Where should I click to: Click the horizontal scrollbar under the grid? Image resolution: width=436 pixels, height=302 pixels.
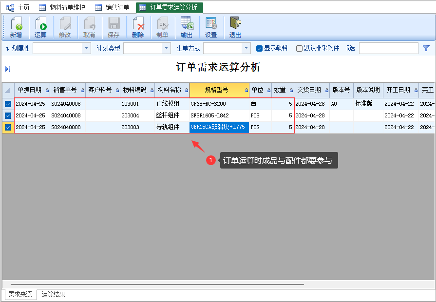(157, 284)
